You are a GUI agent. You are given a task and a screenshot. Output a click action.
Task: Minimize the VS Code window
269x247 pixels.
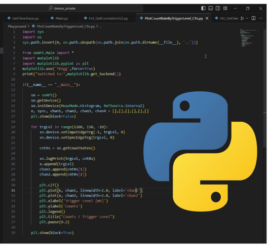click(235, 8)
